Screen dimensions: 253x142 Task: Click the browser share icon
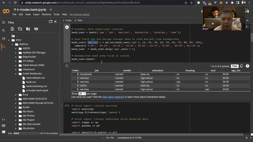click(186, 3)
